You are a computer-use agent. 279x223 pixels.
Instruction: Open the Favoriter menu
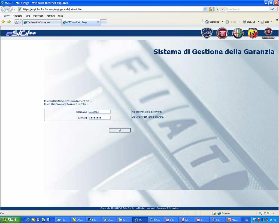pyautogui.click(x=38, y=16)
